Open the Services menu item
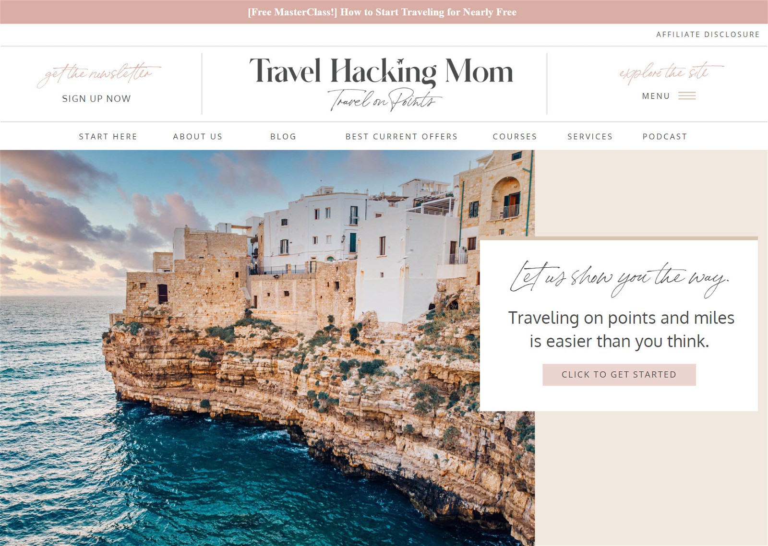Viewport: 768px width, 546px height. point(590,137)
